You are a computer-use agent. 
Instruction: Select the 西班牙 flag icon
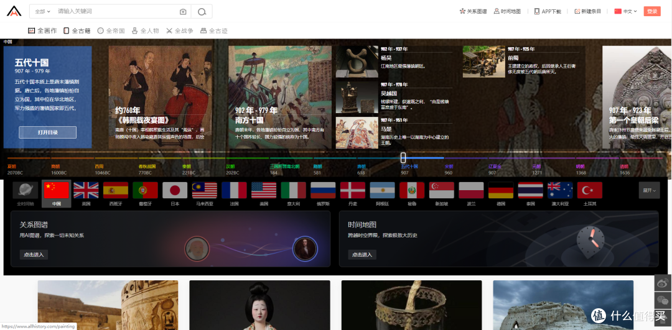point(116,190)
